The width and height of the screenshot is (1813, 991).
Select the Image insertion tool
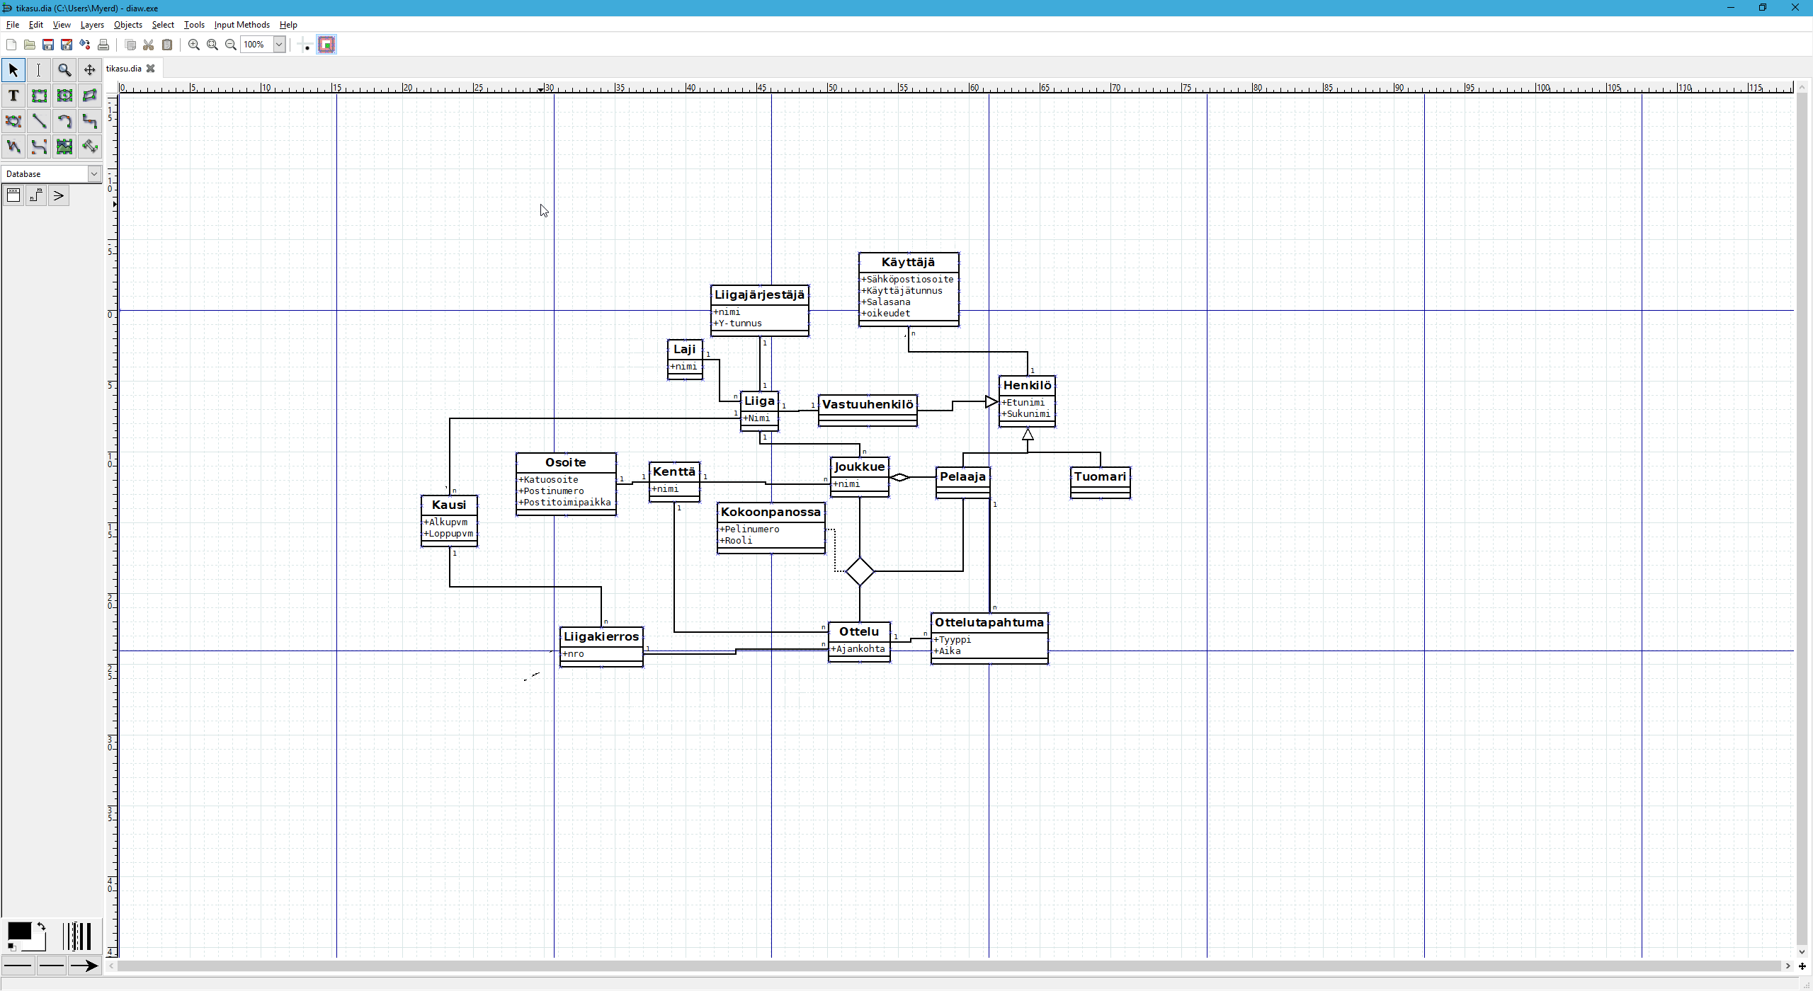tap(64, 147)
